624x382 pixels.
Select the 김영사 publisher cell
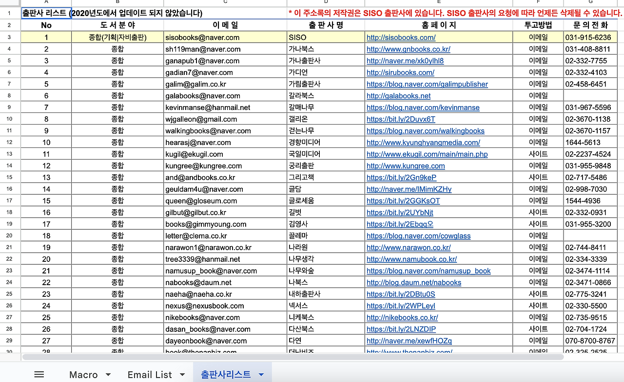point(326,224)
